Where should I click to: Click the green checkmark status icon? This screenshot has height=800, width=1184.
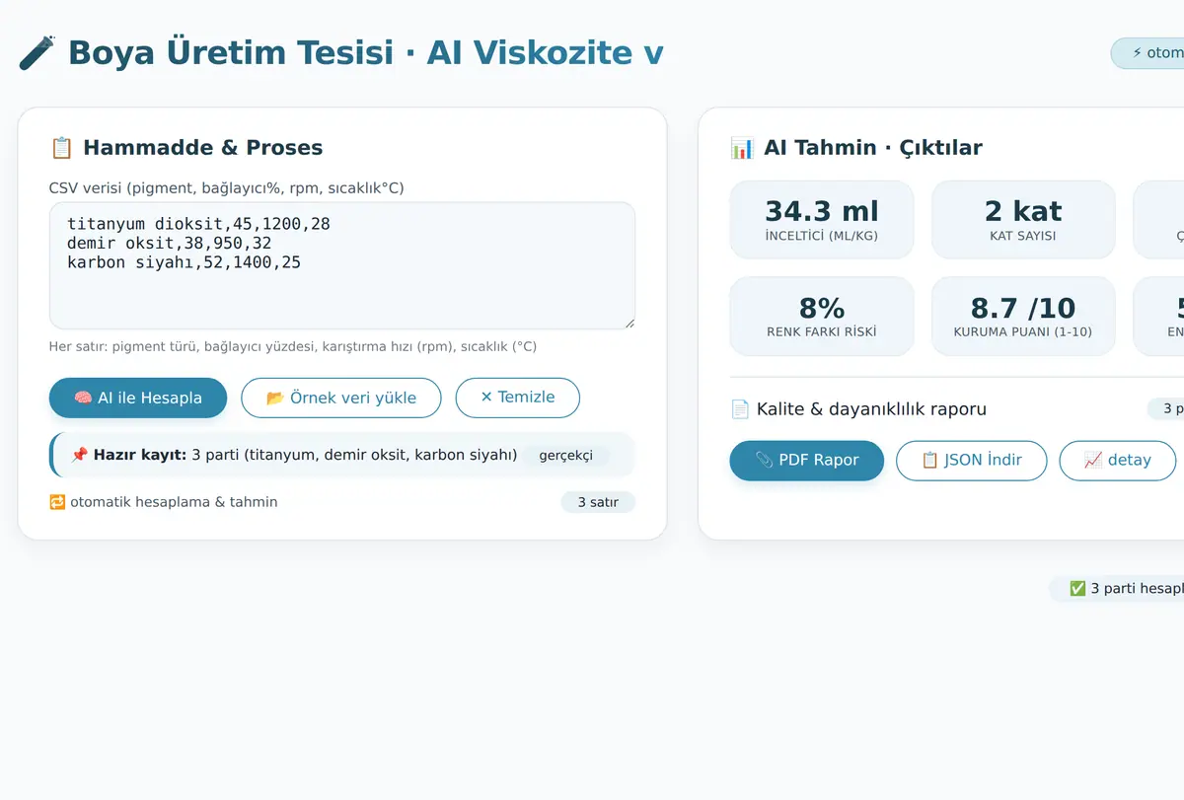click(1077, 588)
